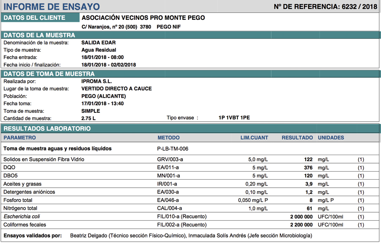Click VERTIDO DIRECTO A CAUCE text
The height and width of the screenshot is (243, 381).
(116, 89)
